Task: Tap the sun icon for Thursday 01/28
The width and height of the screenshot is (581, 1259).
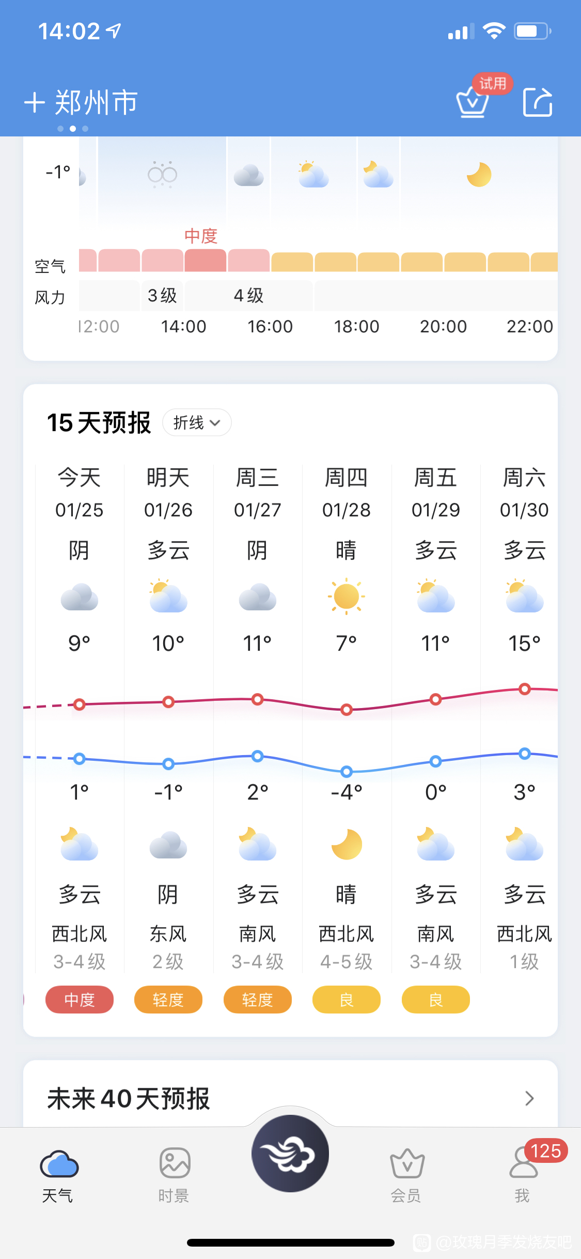Action: point(347,596)
